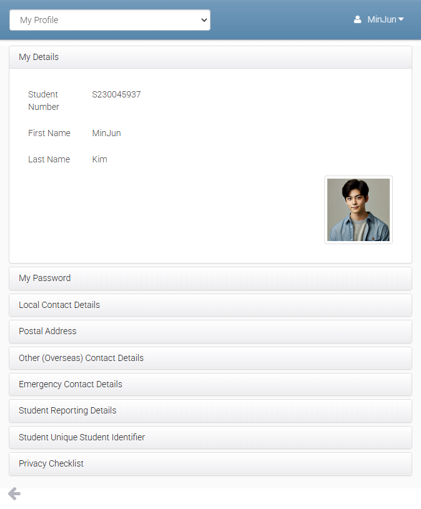The height and width of the screenshot is (509, 421).
Task: Expand the Privacy Checklist section
Action: (x=210, y=463)
